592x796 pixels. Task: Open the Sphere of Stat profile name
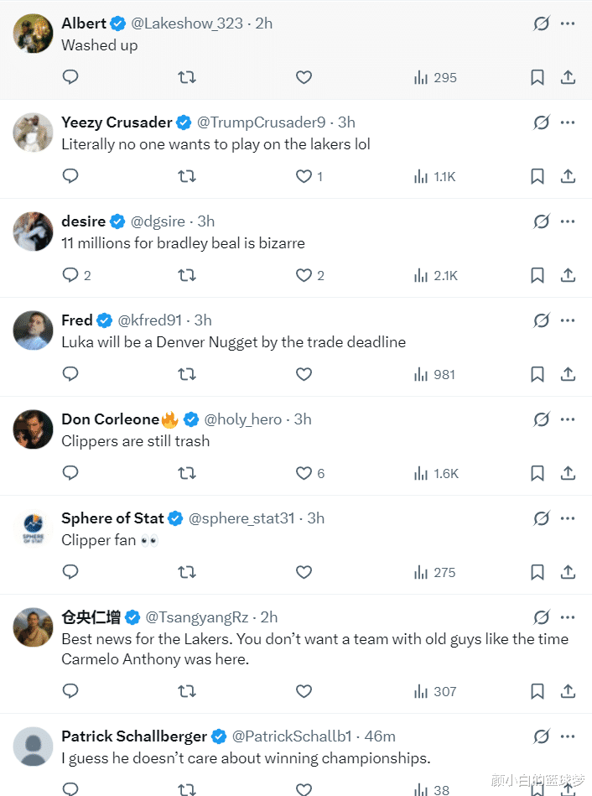coord(112,518)
